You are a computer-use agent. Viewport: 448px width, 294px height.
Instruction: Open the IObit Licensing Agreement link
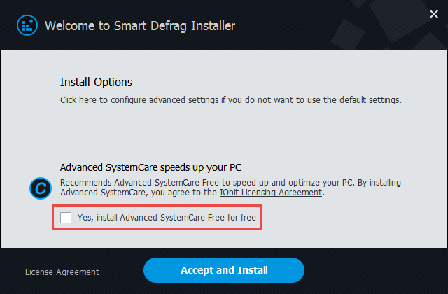(271, 192)
